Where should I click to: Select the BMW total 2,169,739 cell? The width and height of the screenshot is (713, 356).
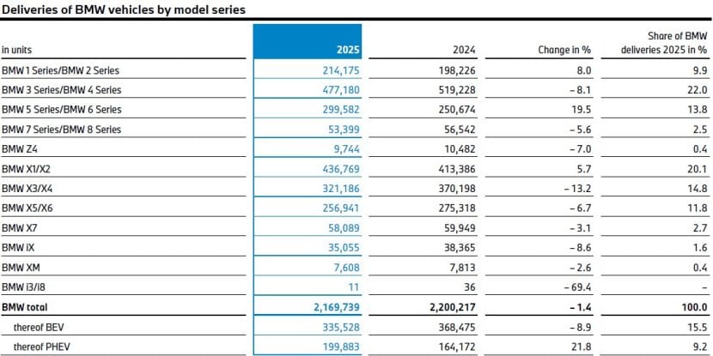click(329, 307)
